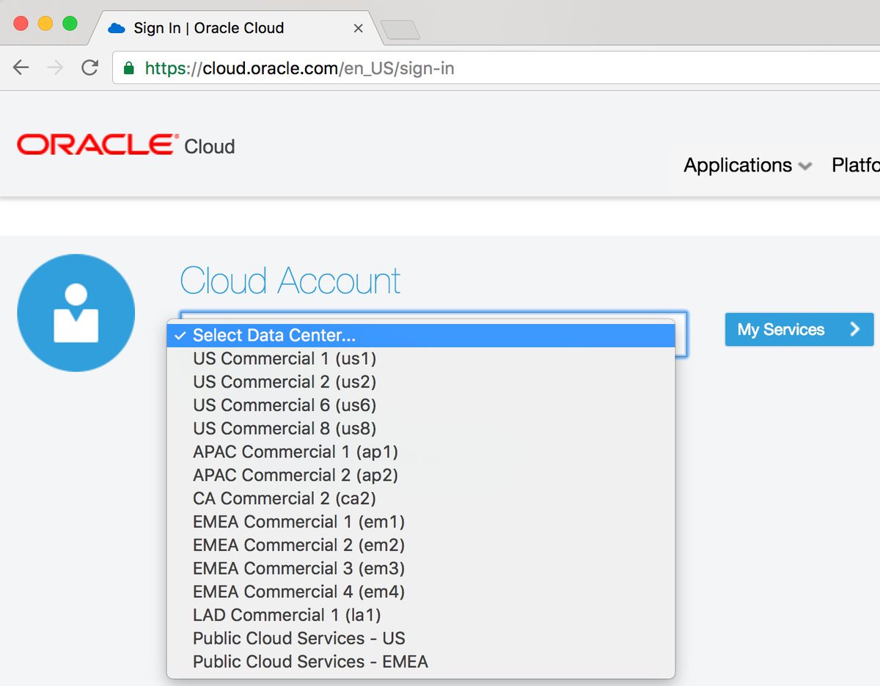Select US Commercial 2 (us2)

(x=421, y=382)
